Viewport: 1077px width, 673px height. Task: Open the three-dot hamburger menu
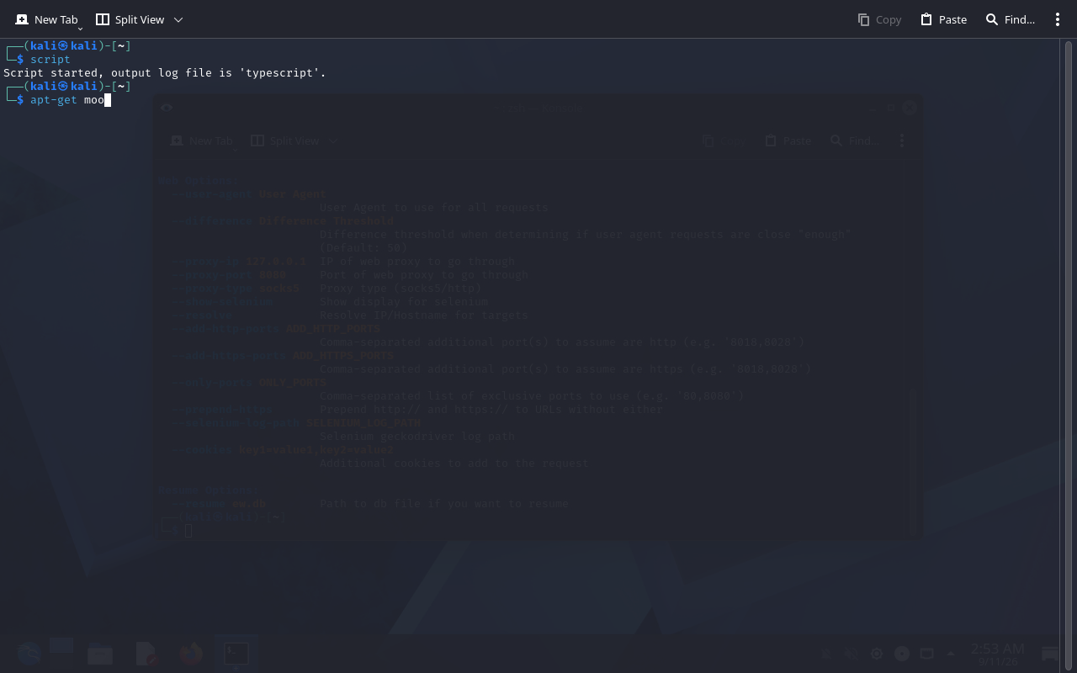1058,19
